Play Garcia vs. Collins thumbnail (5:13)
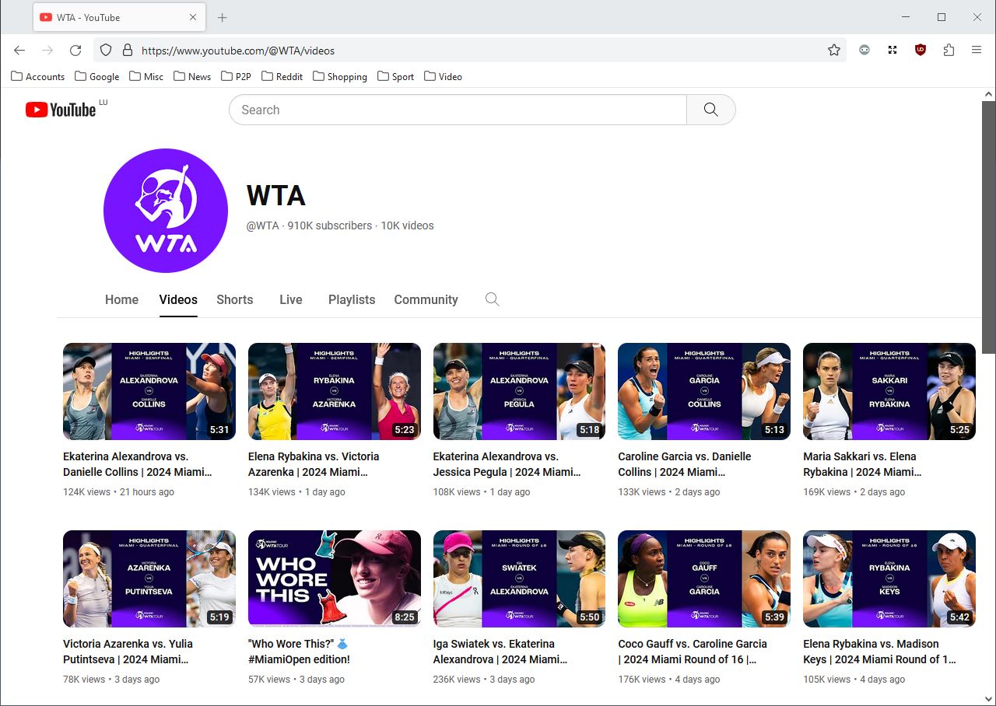Viewport: 996px width, 706px height. (x=704, y=391)
